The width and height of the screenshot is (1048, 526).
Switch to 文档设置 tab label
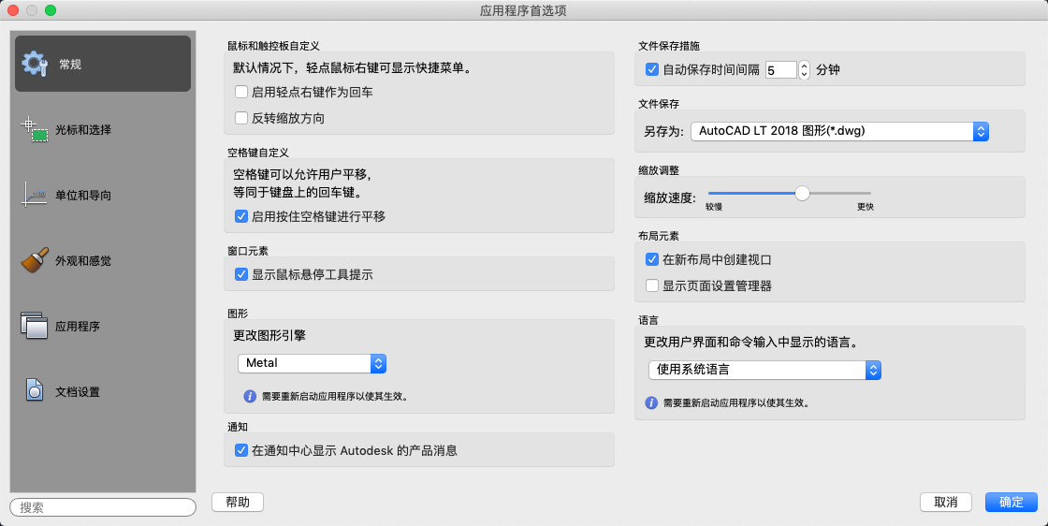[78, 392]
